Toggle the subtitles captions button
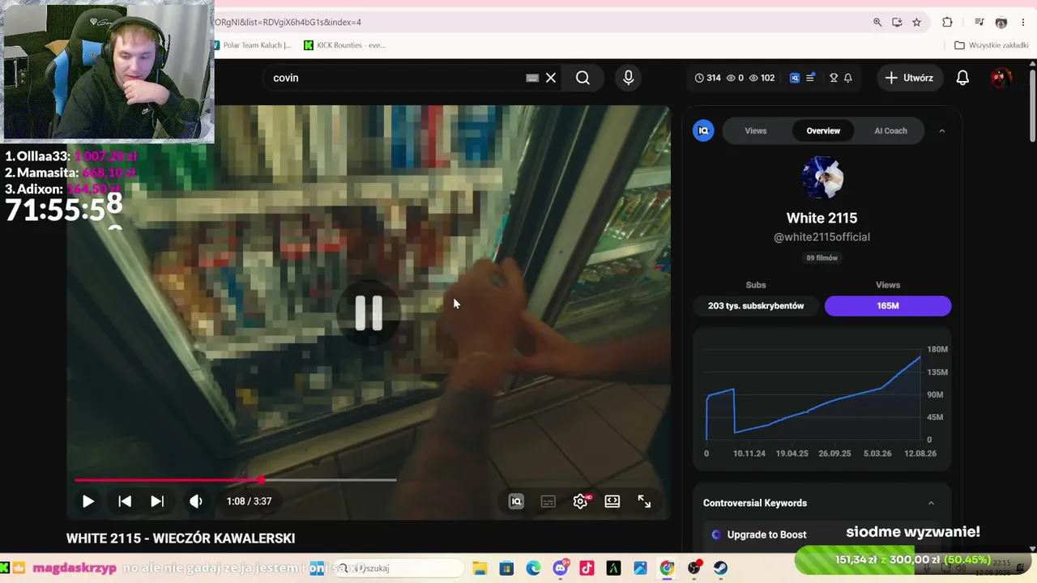Screen dimensions: 1037x583 [548, 501]
